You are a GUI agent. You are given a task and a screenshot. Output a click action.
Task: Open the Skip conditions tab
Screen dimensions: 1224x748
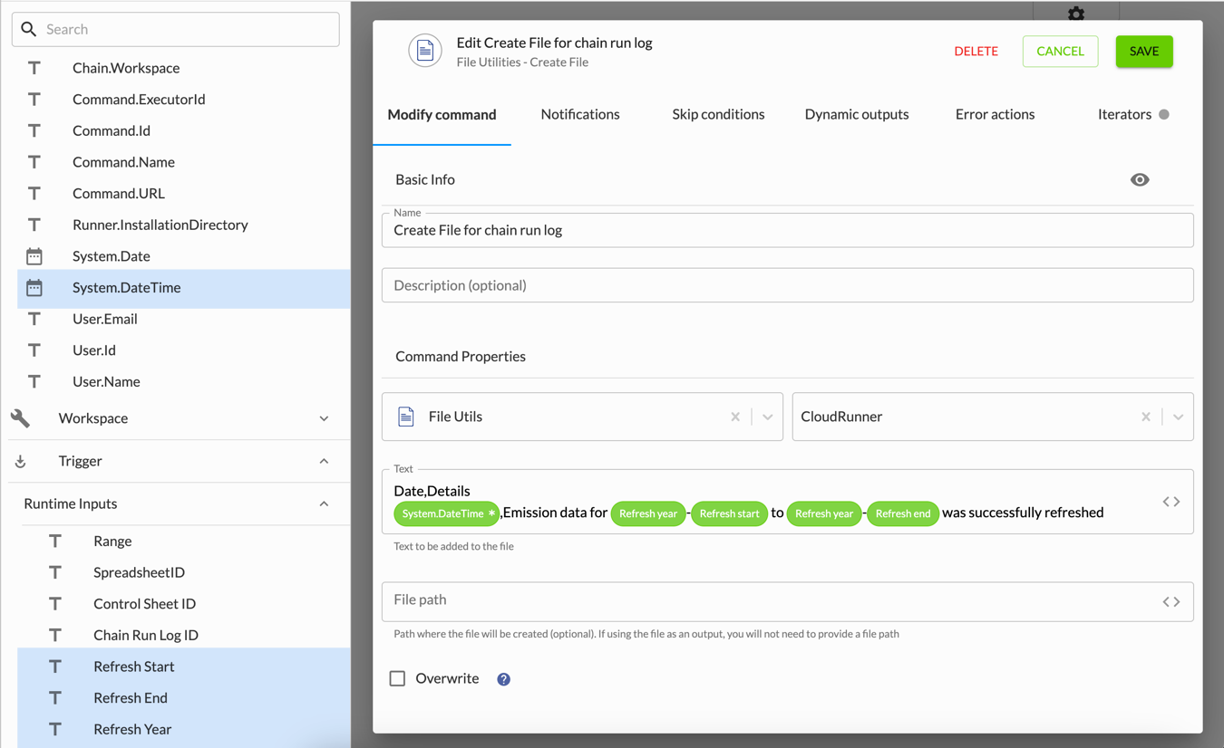[718, 115]
